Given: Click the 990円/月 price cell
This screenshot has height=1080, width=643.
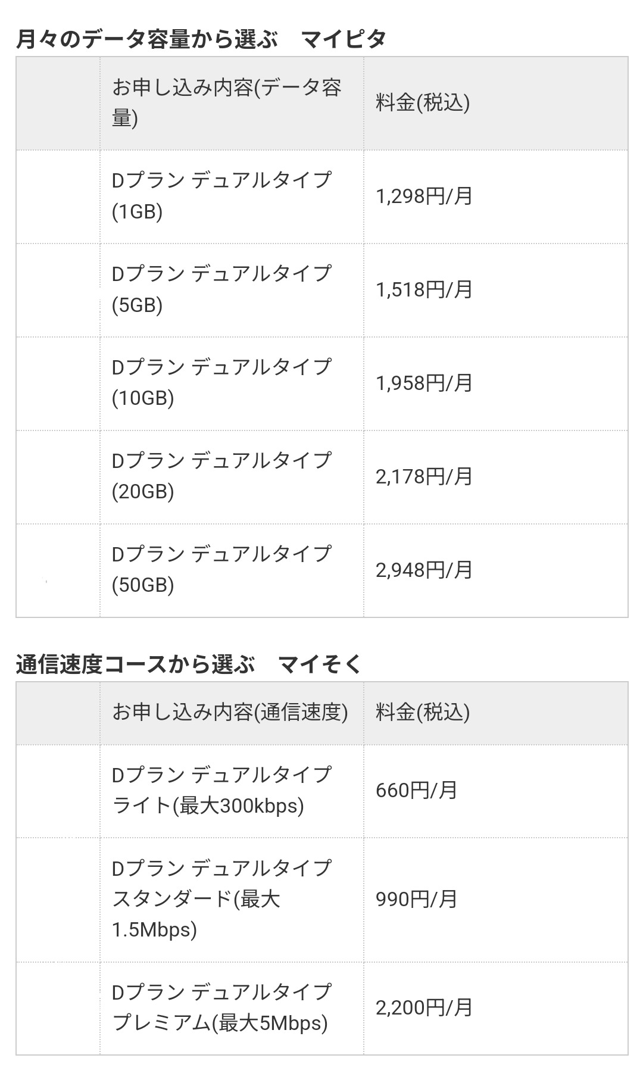Looking at the screenshot, I should click(417, 898).
